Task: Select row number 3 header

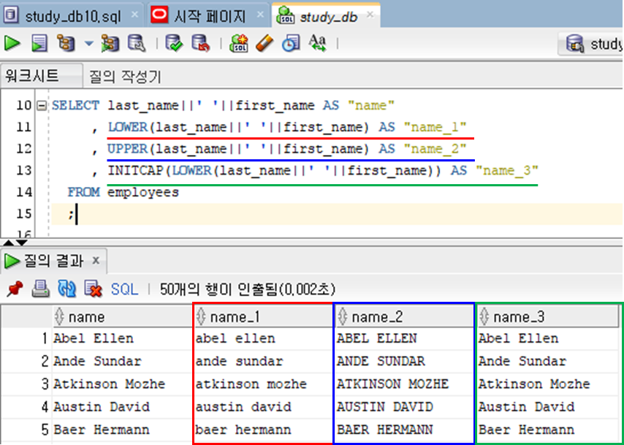Action: click(26, 384)
